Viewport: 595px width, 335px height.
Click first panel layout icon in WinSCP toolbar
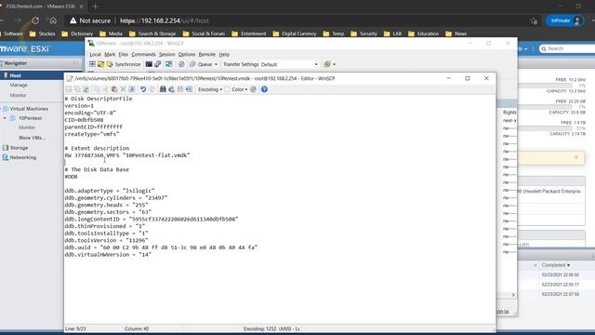(x=92, y=64)
